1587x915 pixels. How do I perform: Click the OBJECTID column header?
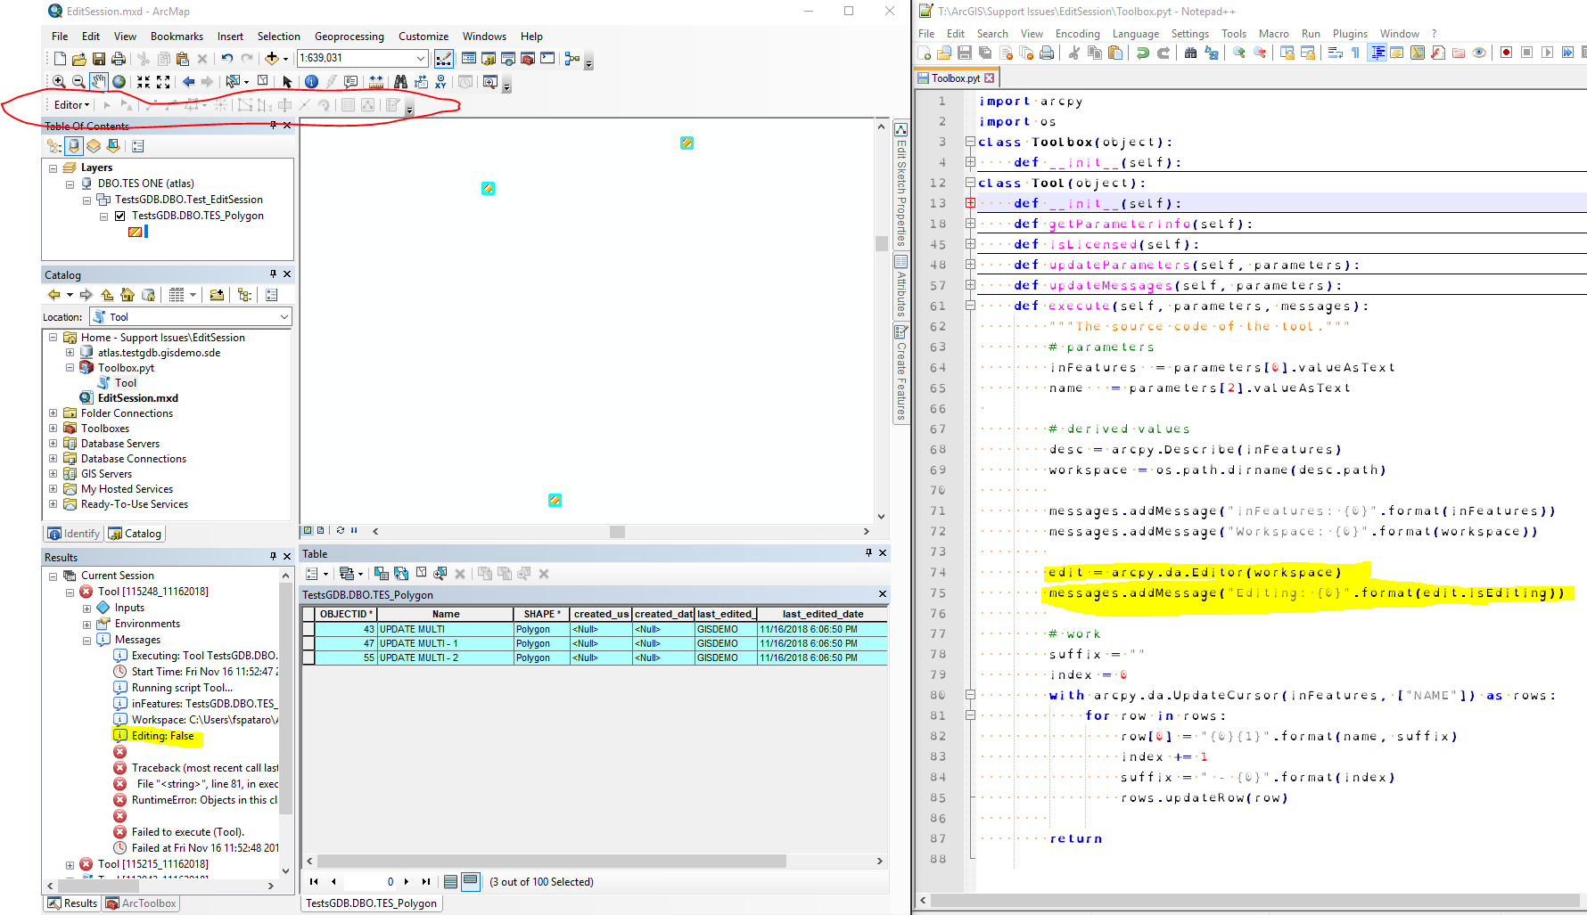[346, 614]
